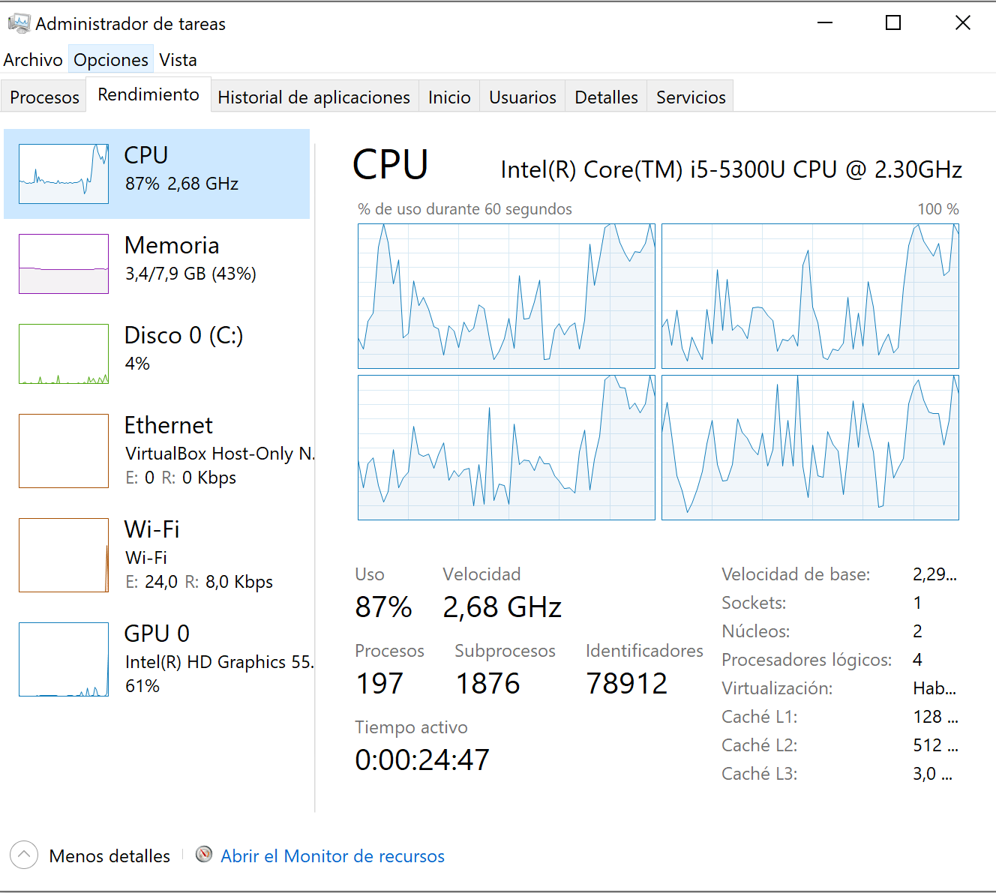The image size is (996, 893).
Task: Open the Archivo menu
Action: point(33,60)
